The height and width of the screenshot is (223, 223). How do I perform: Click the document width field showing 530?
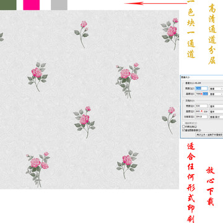point(201,106)
